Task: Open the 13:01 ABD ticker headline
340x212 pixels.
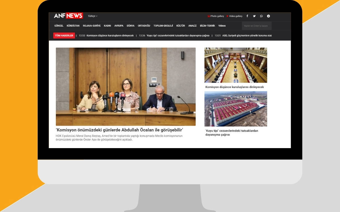Action: tap(243, 36)
